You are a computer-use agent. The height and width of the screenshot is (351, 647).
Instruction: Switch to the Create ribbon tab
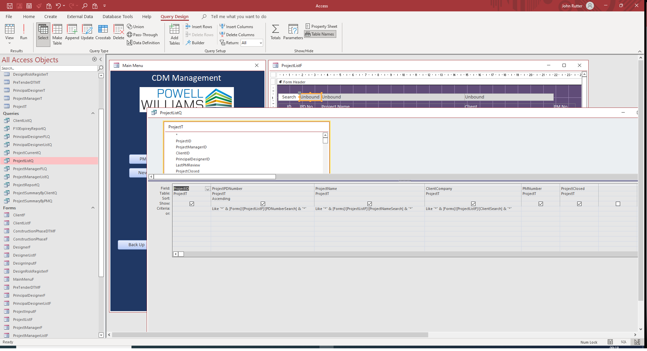(x=50, y=16)
